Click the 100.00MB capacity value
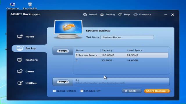 tap(108, 55)
